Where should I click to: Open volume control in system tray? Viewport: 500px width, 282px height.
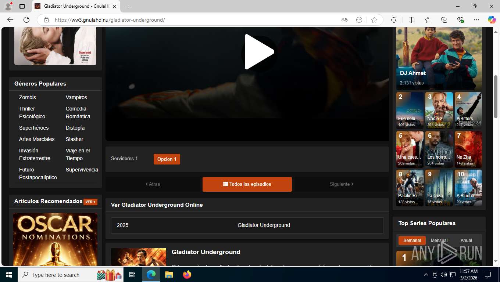[x=444, y=275]
